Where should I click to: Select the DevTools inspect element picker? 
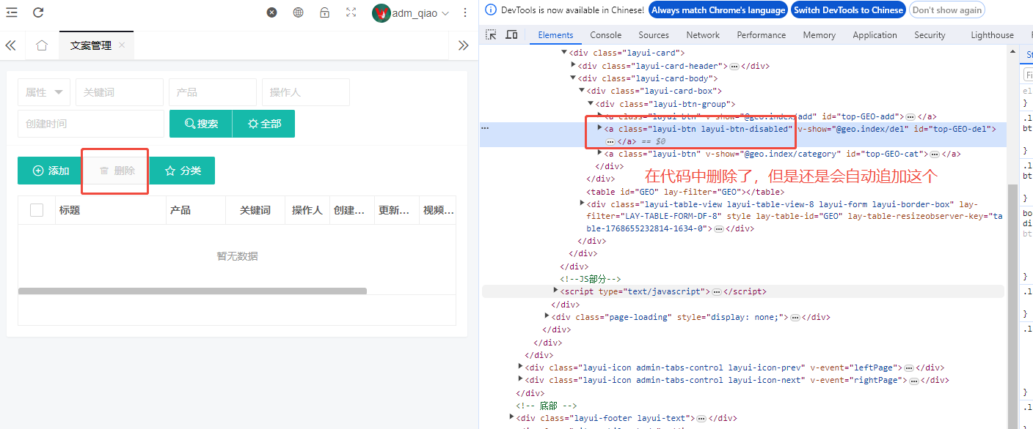click(x=492, y=34)
